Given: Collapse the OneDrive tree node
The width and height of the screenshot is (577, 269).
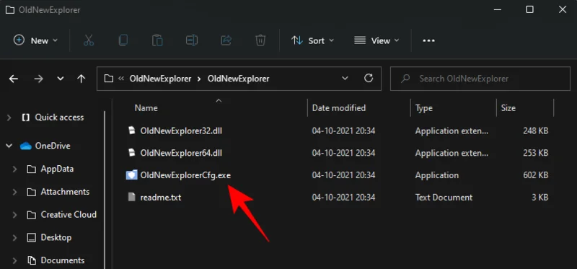Looking at the screenshot, I should [x=9, y=146].
